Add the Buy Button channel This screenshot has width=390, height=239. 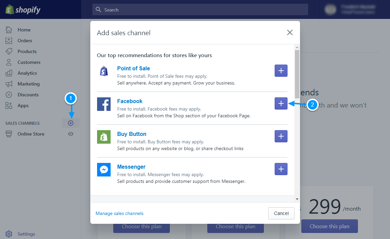[x=281, y=136]
